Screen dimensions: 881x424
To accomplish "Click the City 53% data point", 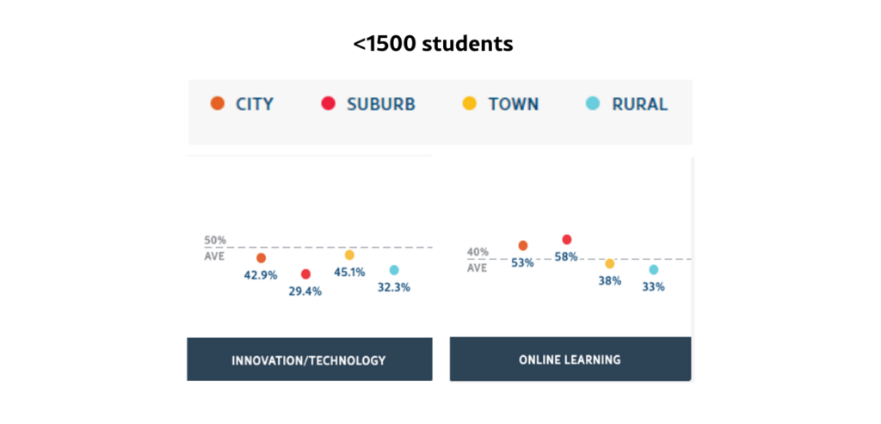I will tap(522, 246).
